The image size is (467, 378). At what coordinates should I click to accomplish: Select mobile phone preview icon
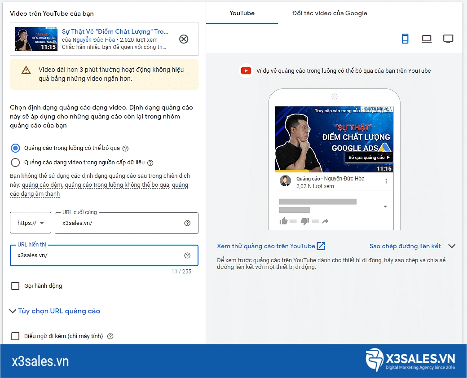pos(405,39)
